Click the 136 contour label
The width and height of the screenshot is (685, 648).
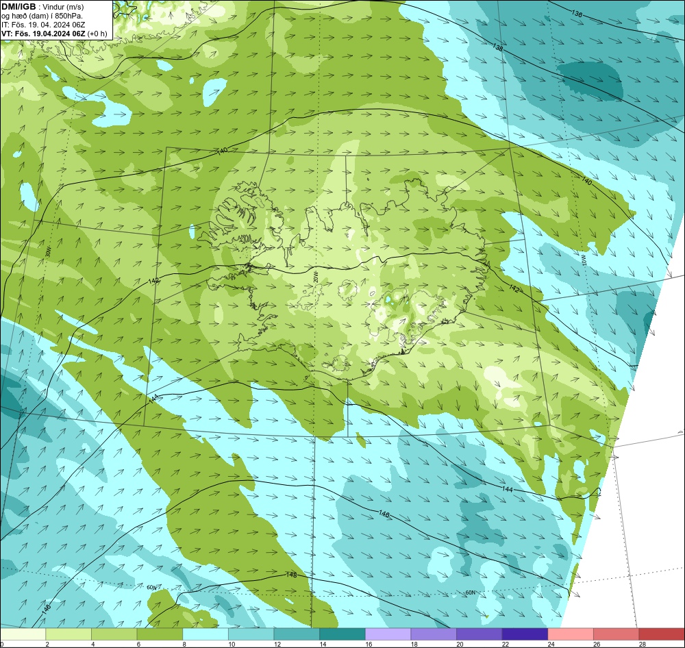pos(577,14)
